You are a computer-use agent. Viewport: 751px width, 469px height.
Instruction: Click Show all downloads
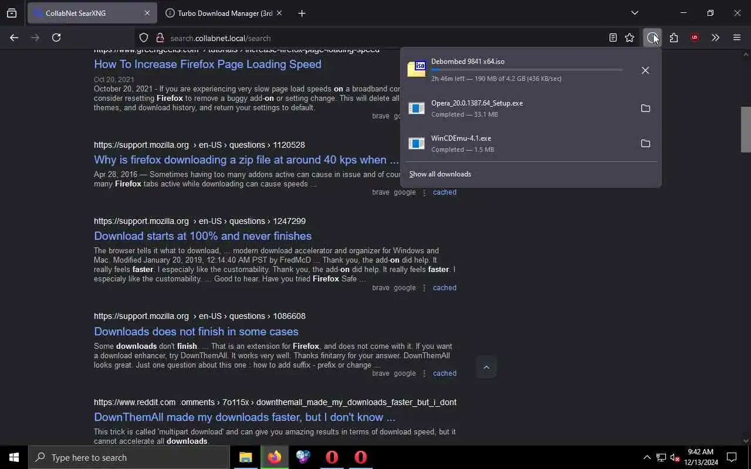click(x=440, y=174)
